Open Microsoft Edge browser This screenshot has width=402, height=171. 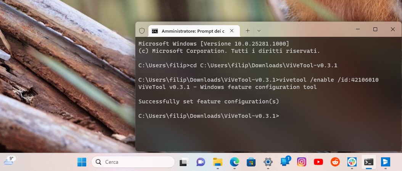click(x=234, y=162)
